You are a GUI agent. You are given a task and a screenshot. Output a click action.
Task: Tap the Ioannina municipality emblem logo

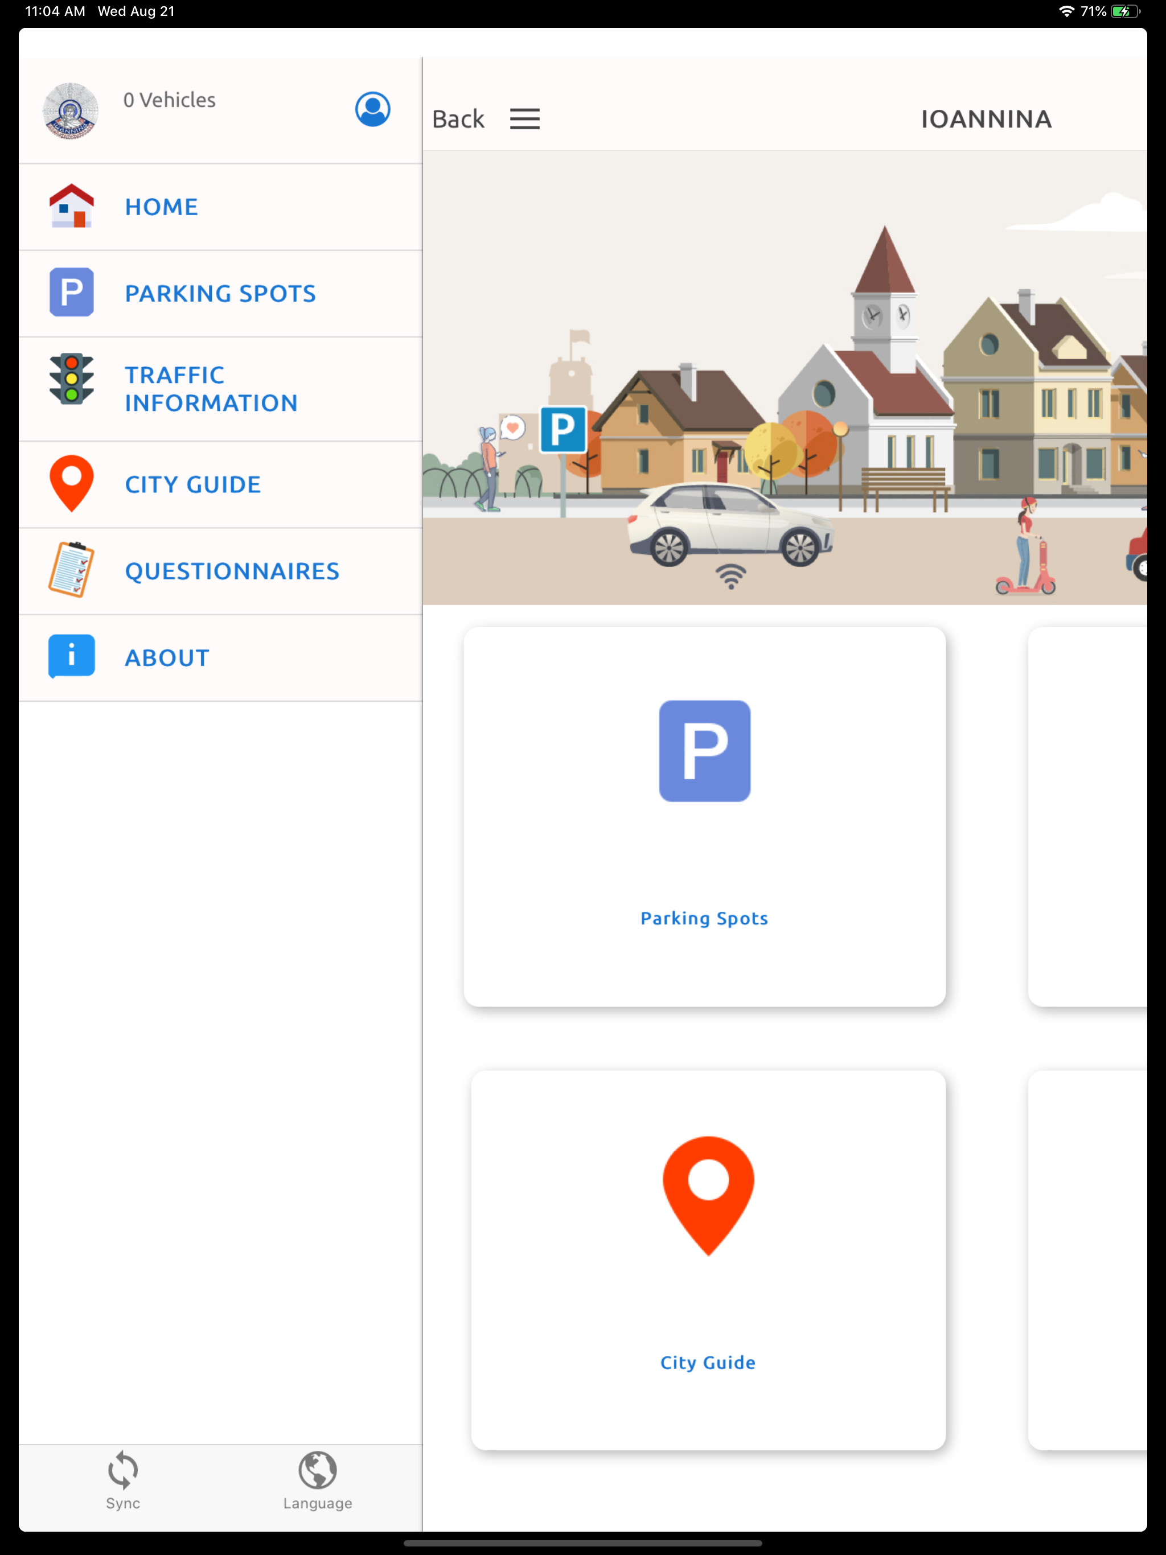pyautogui.click(x=71, y=110)
